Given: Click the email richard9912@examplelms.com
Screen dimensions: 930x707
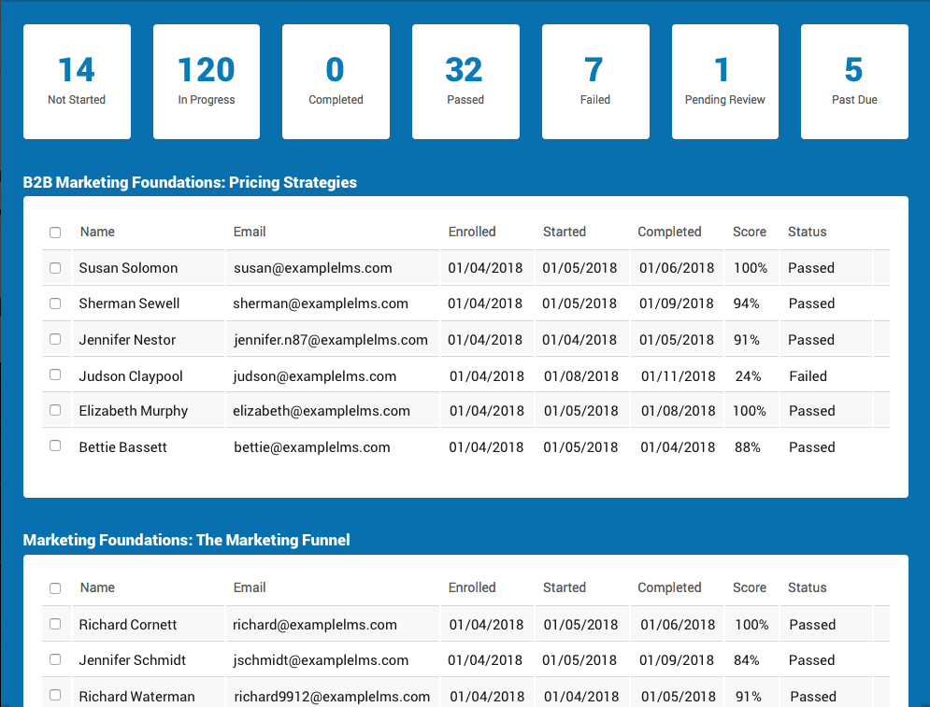Looking at the screenshot, I should (x=332, y=697).
